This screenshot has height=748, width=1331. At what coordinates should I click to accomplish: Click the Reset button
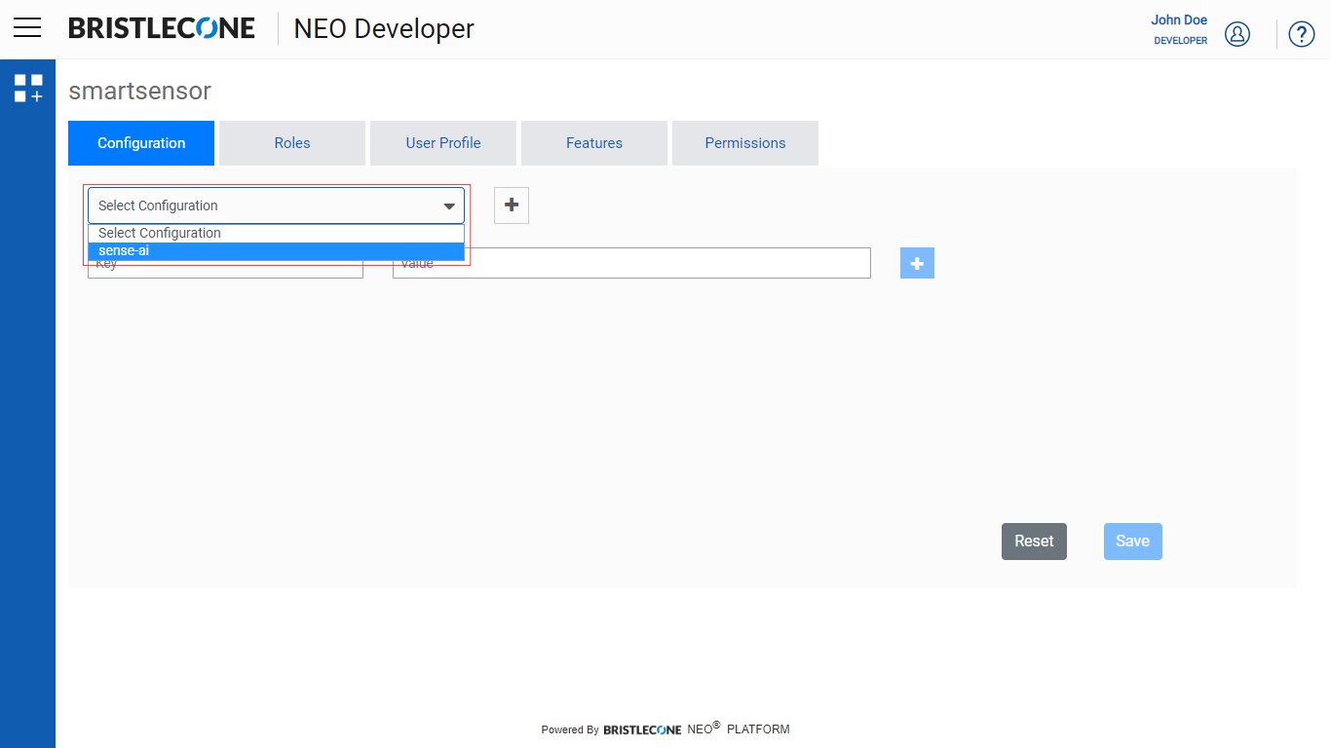1034,542
